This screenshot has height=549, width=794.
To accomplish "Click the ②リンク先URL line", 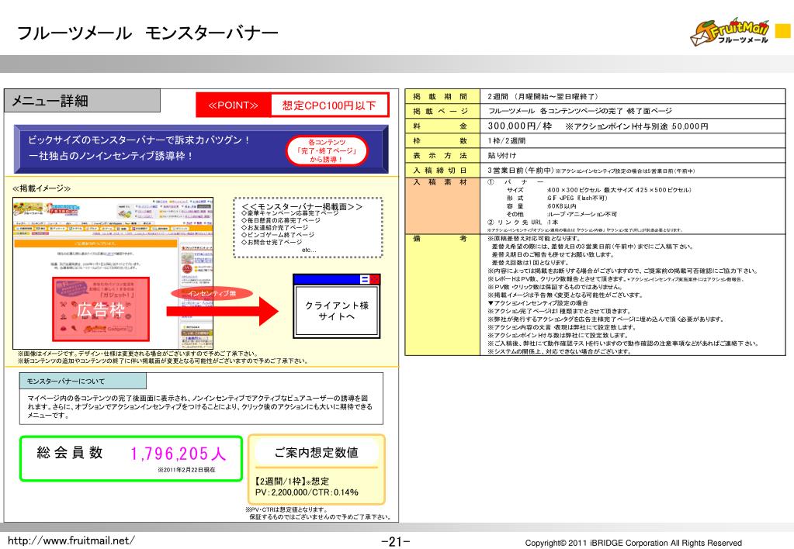I will tap(522, 222).
